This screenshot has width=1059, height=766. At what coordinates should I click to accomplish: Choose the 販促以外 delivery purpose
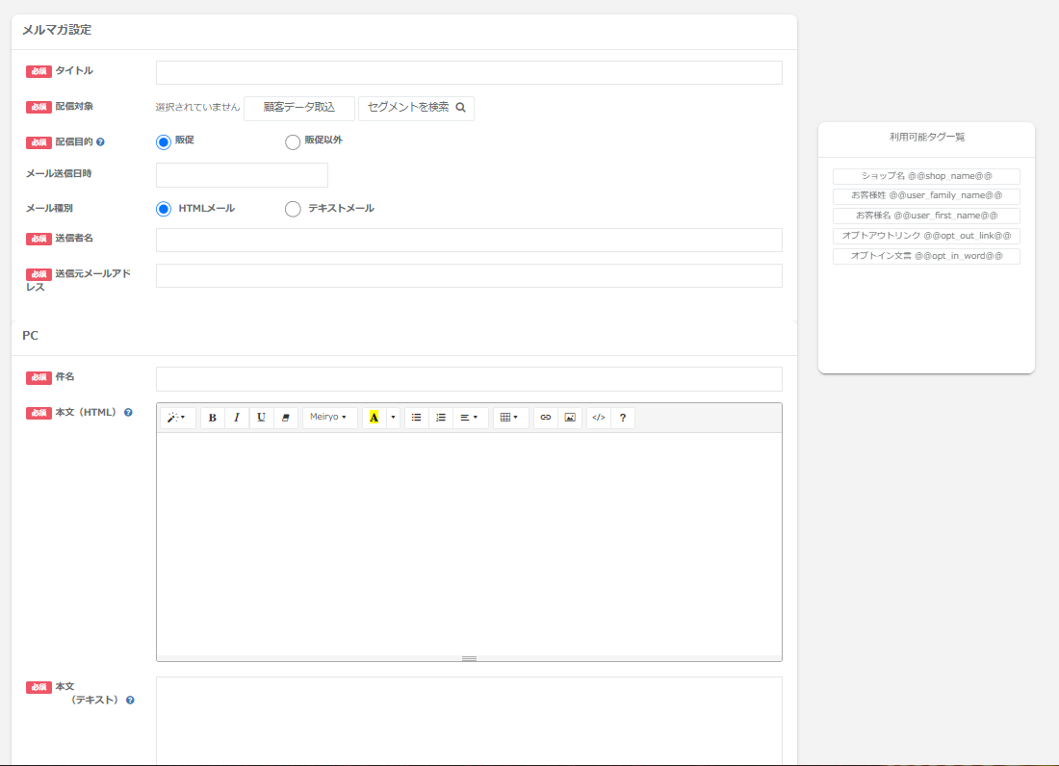pyautogui.click(x=293, y=141)
